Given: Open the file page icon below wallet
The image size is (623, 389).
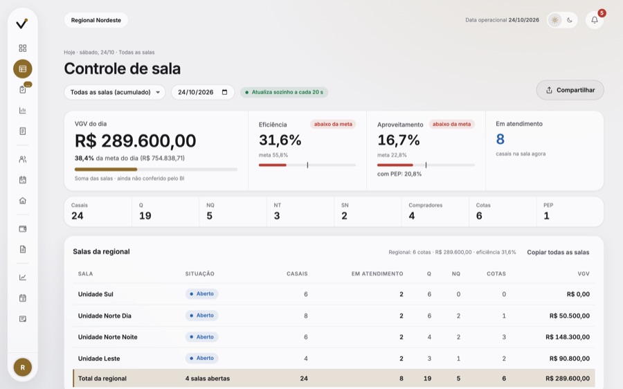Looking at the screenshot, I should pos(23,249).
